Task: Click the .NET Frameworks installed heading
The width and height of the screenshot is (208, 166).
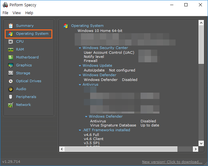Action: tap(106, 130)
